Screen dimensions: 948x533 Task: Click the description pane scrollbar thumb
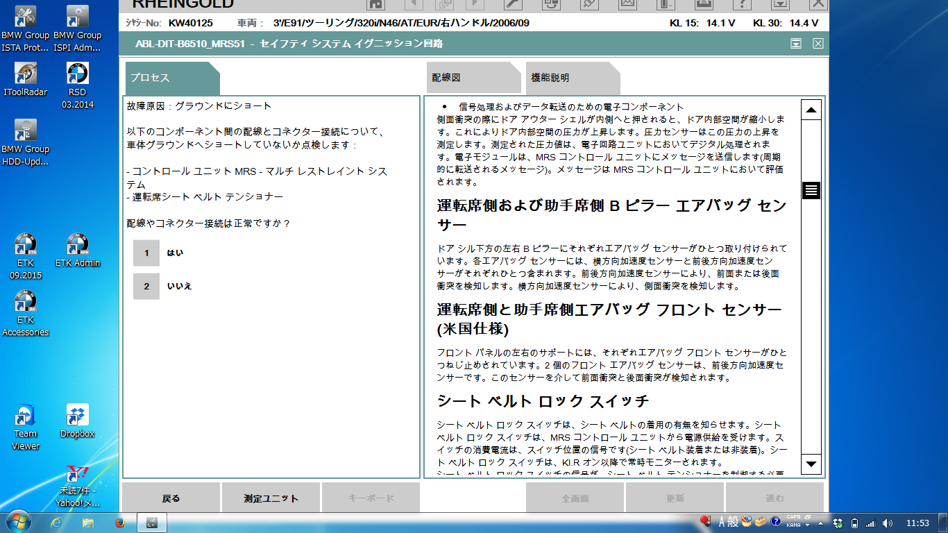[x=811, y=190]
